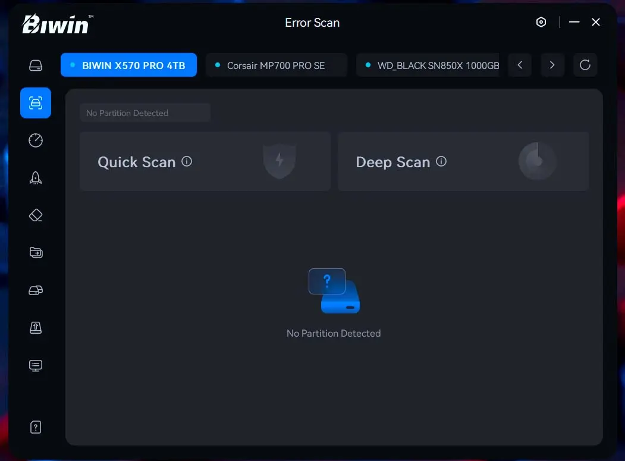Refresh the drive list
Image resolution: width=625 pixels, height=461 pixels.
(585, 65)
